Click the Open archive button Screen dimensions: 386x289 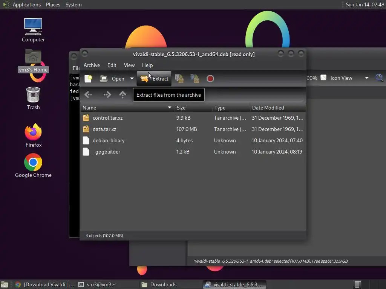point(112,79)
